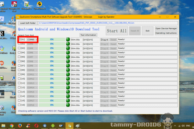This screenshot has width=194, height=129.
Task: Launch Google Chrome from the taskbar
Action: (12, 126)
